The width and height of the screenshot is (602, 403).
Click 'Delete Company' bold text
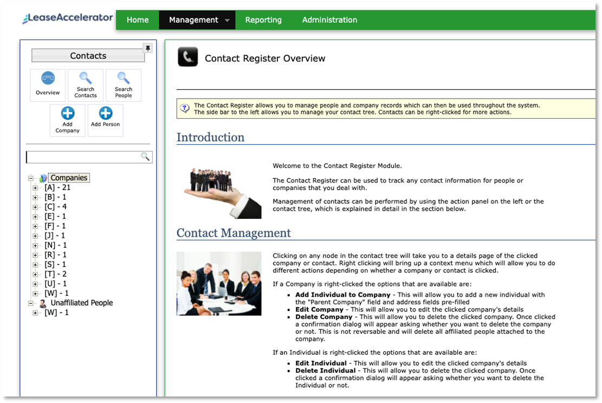coord(323,317)
